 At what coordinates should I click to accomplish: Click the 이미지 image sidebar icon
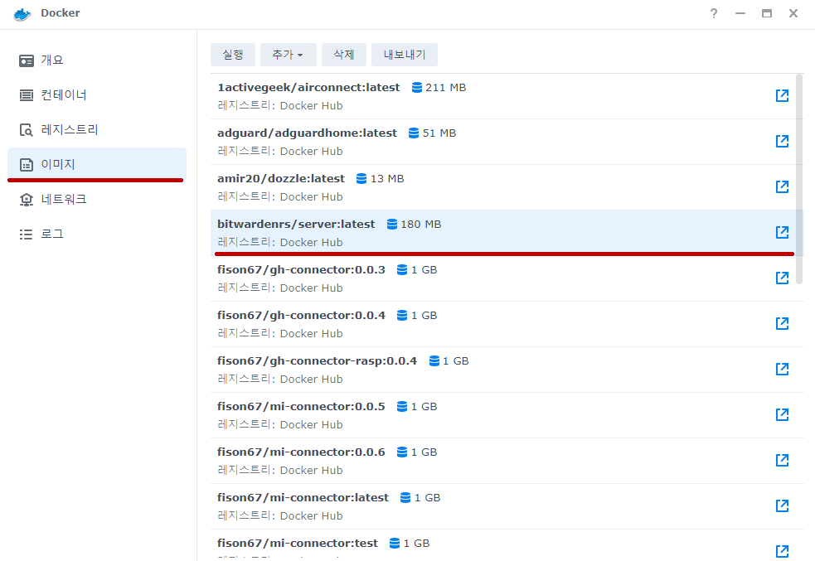click(x=27, y=165)
